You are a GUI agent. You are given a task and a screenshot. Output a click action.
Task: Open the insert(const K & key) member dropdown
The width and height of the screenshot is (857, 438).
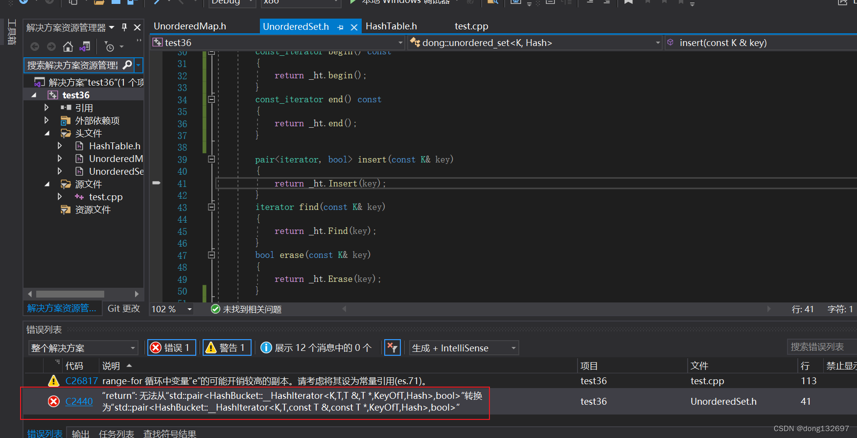click(x=761, y=43)
